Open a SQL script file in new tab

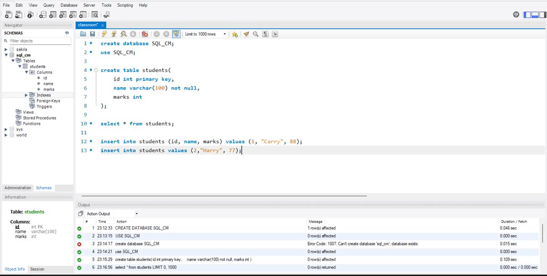click(20, 15)
